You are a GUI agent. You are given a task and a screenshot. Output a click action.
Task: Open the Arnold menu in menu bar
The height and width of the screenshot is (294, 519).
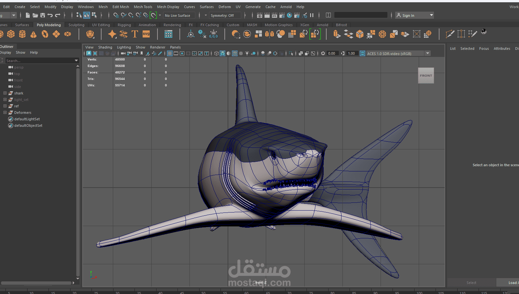point(286,7)
